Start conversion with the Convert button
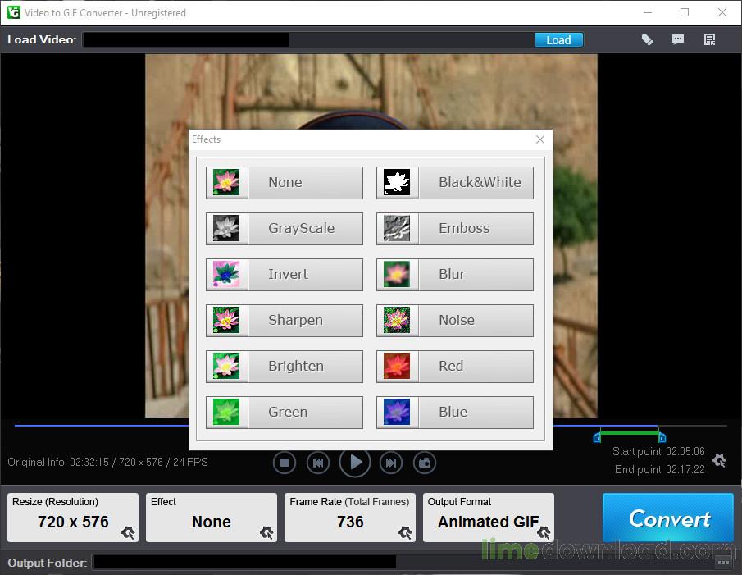The height and width of the screenshot is (575, 742). pos(668,518)
